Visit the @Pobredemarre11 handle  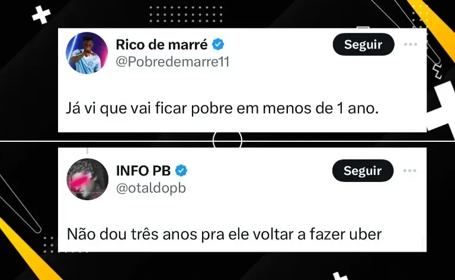click(x=172, y=61)
